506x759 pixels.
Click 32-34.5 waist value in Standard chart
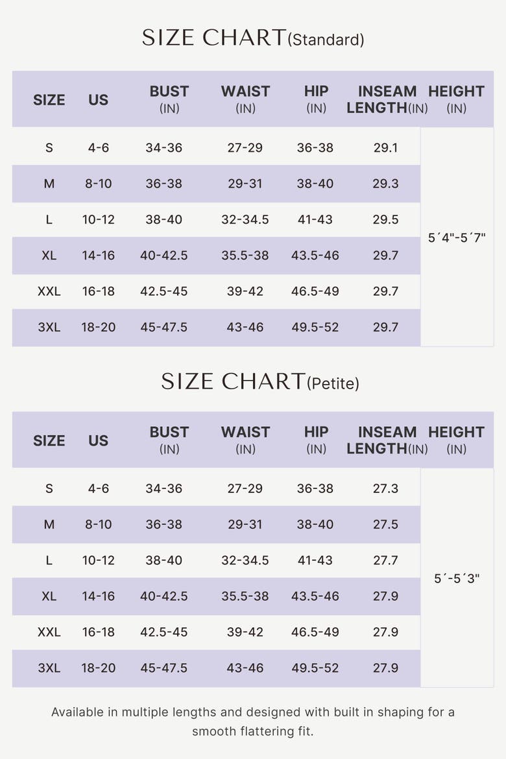pyautogui.click(x=245, y=220)
